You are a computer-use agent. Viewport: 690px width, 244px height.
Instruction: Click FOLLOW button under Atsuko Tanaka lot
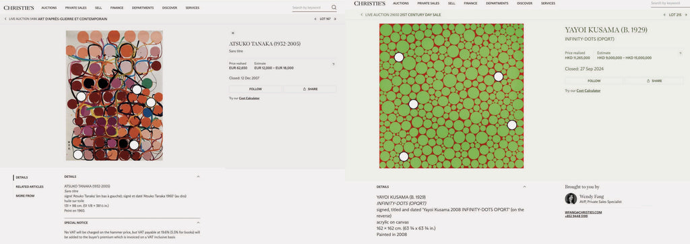click(x=255, y=89)
